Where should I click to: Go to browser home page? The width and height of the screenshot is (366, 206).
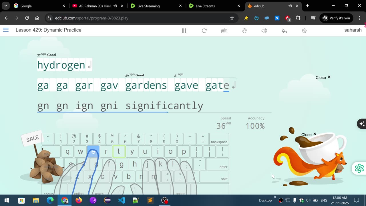(37, 18)
